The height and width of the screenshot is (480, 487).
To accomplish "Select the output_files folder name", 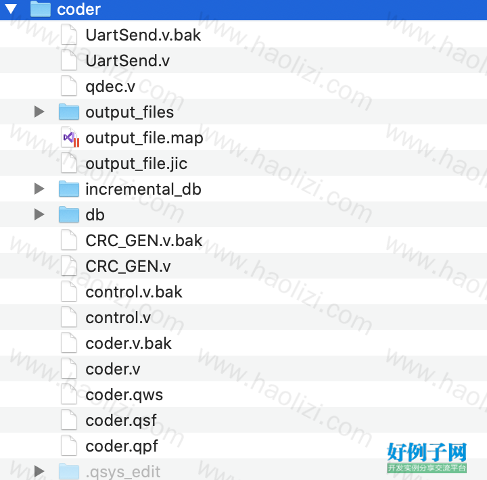I will tap(129, 112).
